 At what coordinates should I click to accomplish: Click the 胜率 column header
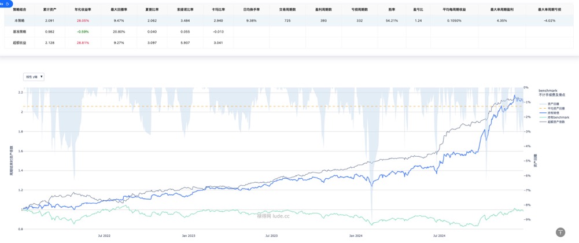click(x=392, y=10)
